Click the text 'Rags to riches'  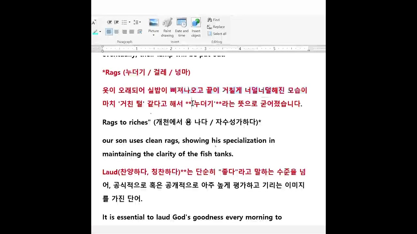pyautogui.click(x=125, y=122)
